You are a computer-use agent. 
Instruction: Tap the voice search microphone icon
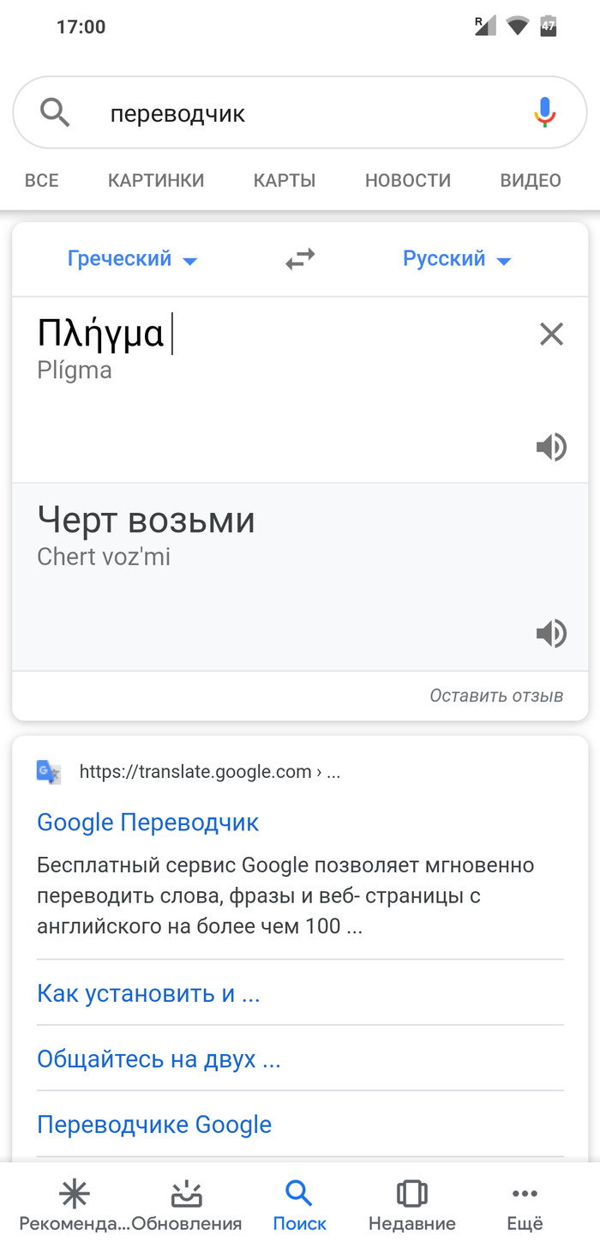pyautogui.click(x=544, y=112)
